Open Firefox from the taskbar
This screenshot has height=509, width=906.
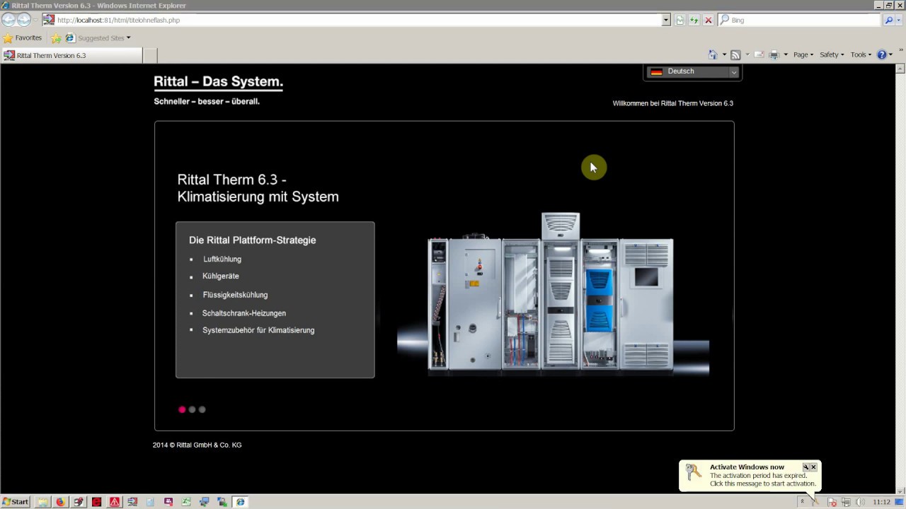pos(60,502)
